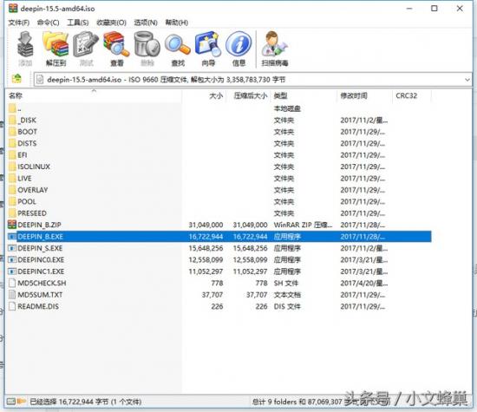Sort by Size (大小) column header

(x=204, y=95)
